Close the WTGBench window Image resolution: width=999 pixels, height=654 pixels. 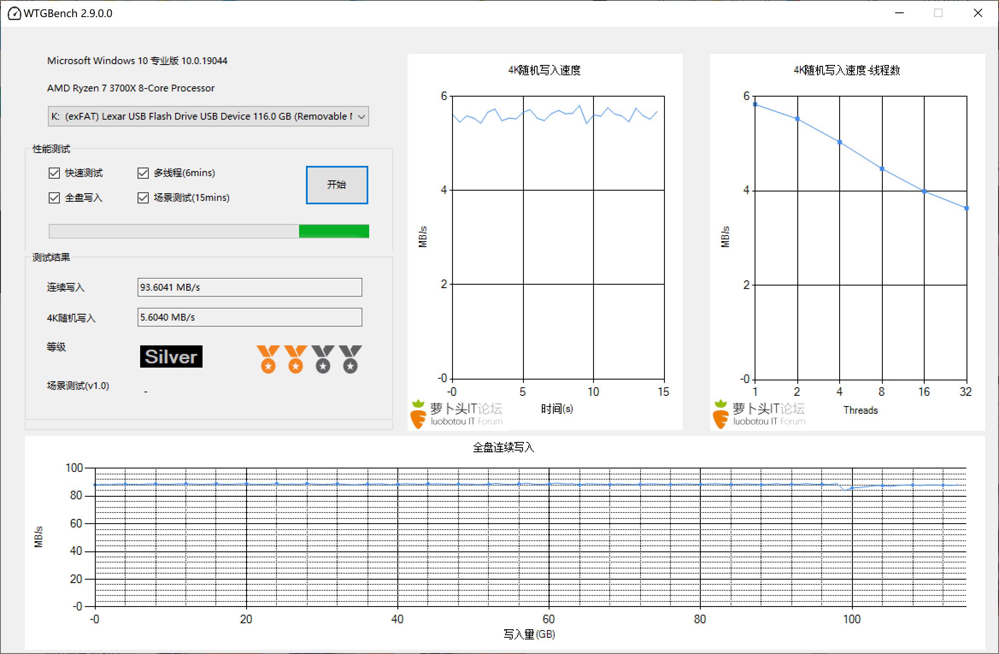click(978, 13)
